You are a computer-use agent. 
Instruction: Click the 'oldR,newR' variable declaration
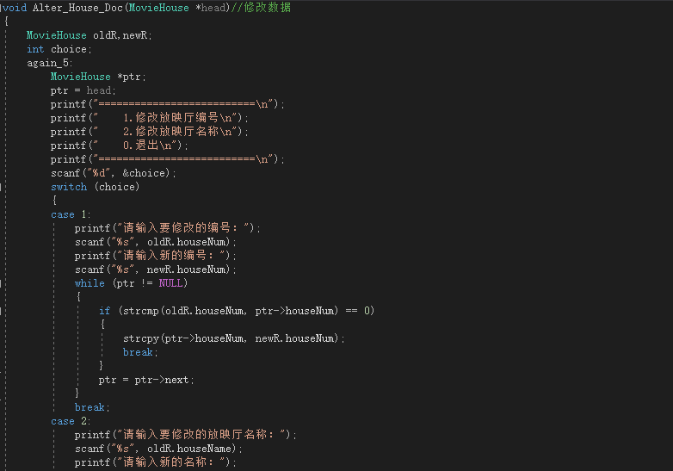[120, 35]
